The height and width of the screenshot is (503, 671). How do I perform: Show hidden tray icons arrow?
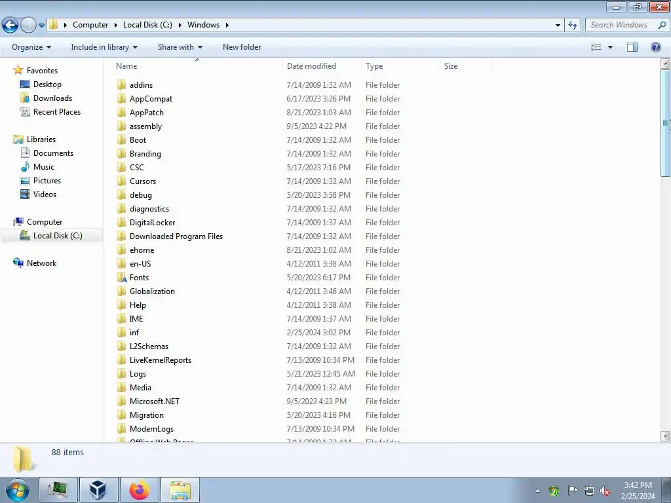tap(537, 491)
